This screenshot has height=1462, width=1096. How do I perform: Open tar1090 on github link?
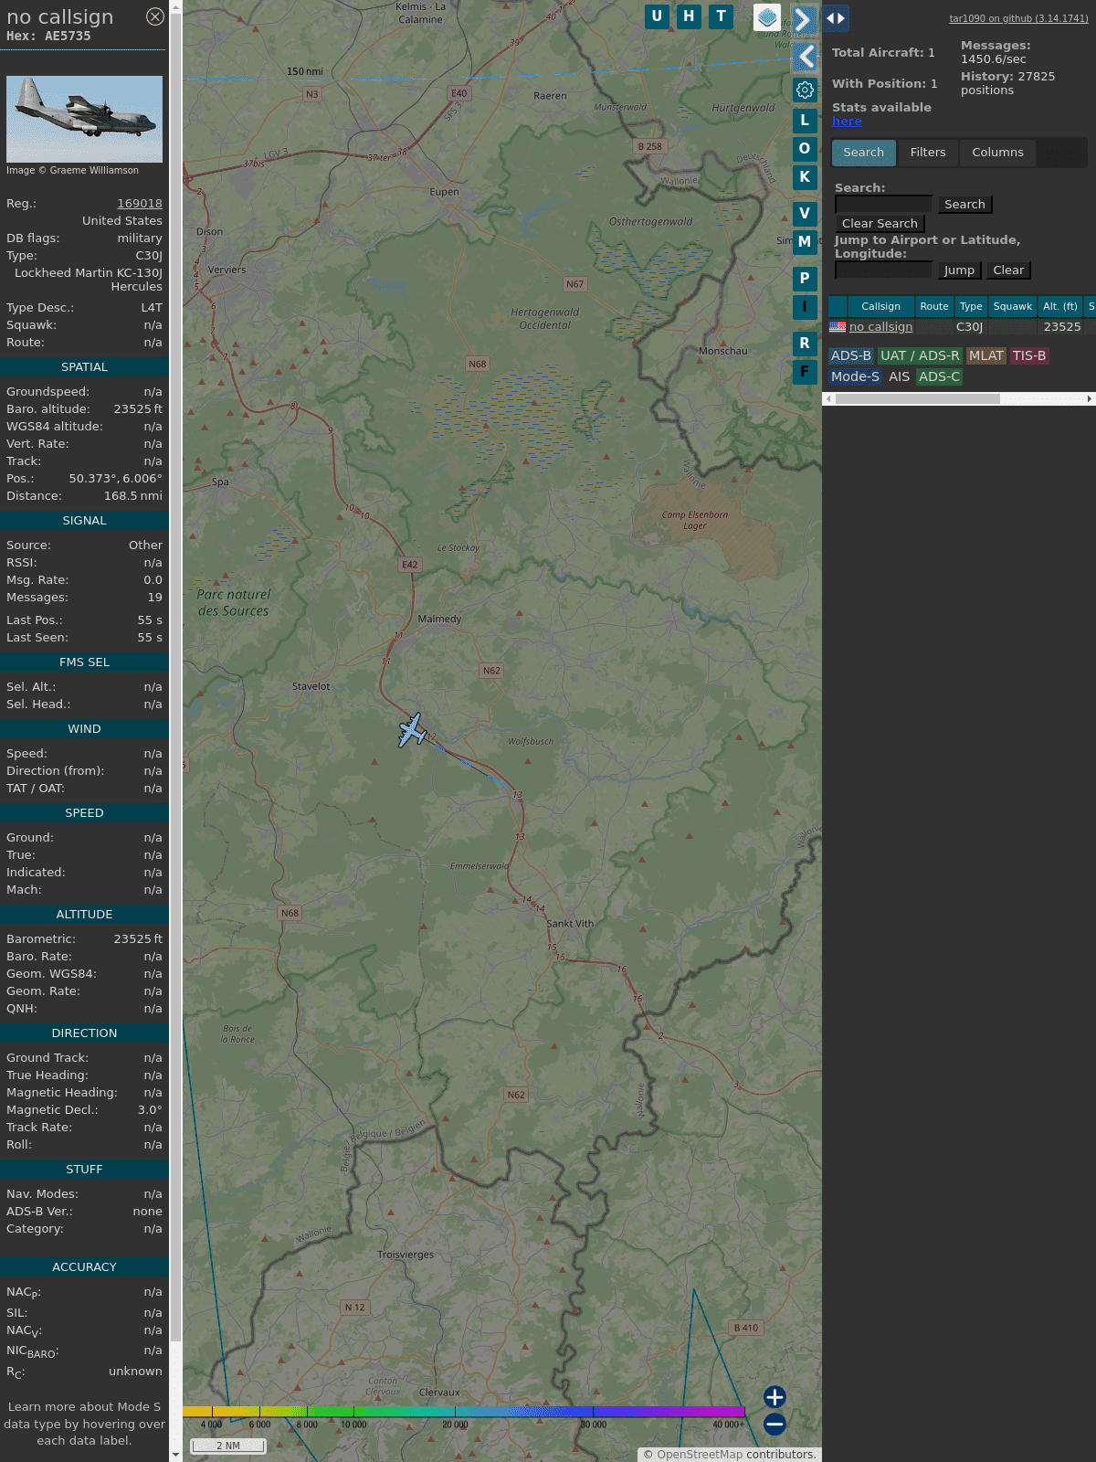pos(1018,18)
